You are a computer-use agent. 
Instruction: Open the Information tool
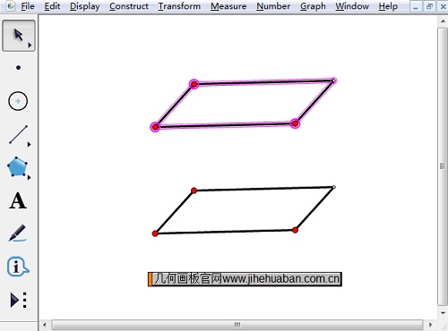tap(18, 267)
